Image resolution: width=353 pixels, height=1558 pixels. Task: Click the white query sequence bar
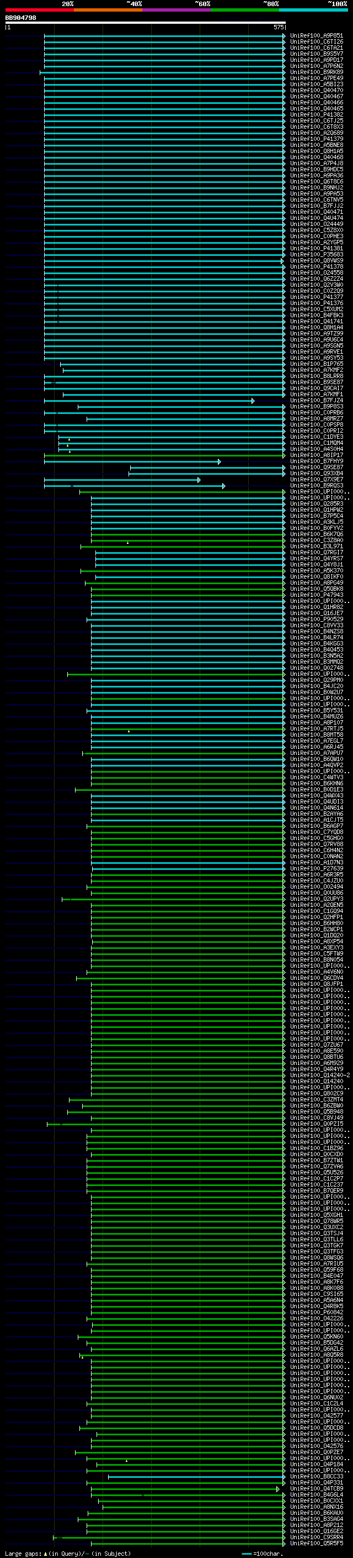(x=146, y=22)
